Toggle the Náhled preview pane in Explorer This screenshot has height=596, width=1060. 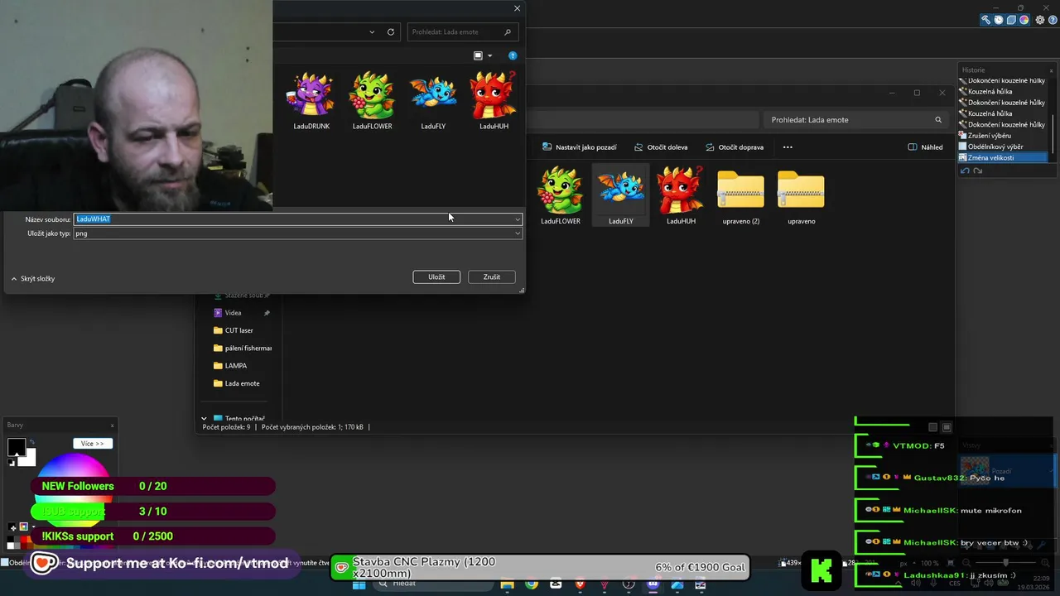coord(925,147)
